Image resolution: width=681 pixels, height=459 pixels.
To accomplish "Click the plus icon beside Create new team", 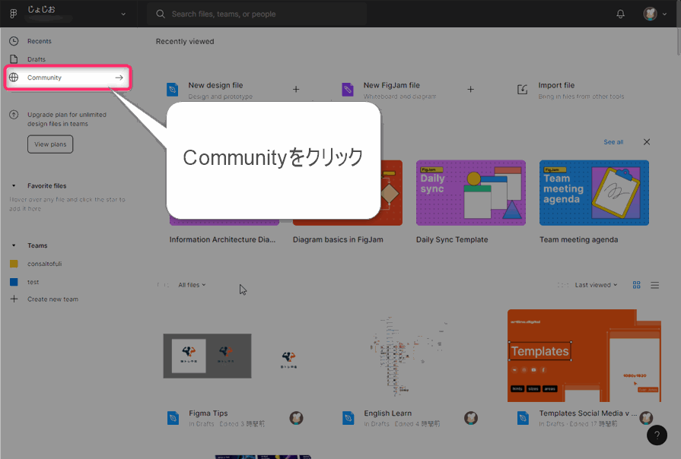I will (14, 299).
